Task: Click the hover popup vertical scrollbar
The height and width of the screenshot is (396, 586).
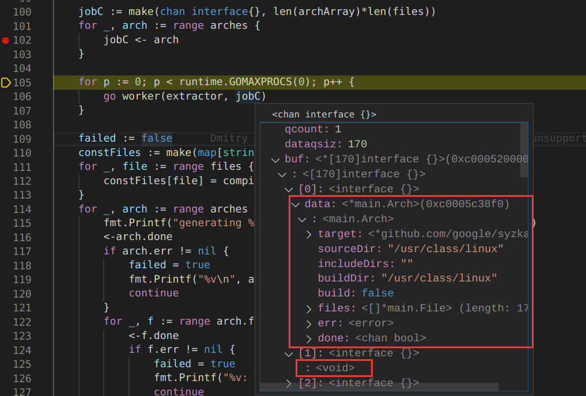Action: 524,150
